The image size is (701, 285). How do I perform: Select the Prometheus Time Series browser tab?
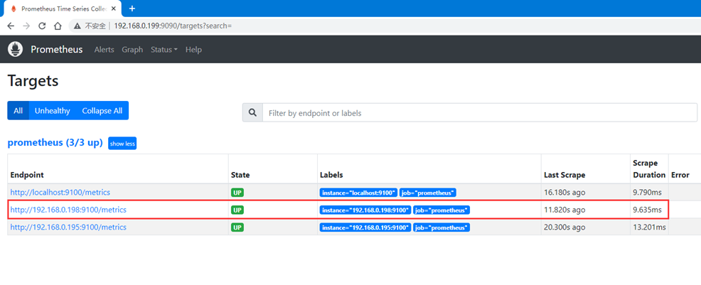(63, 9)
